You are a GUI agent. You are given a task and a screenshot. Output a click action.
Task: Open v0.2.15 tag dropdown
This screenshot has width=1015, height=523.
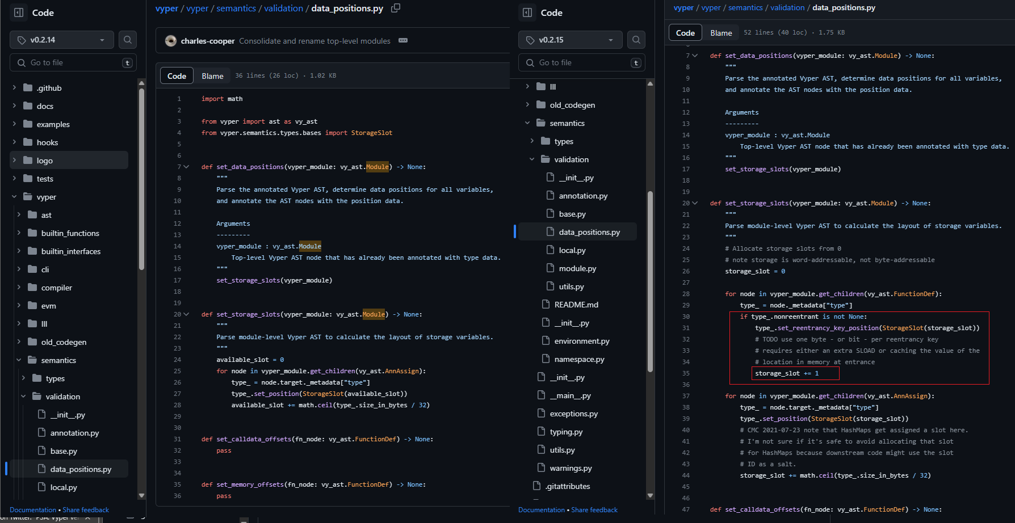coord(571,40)
